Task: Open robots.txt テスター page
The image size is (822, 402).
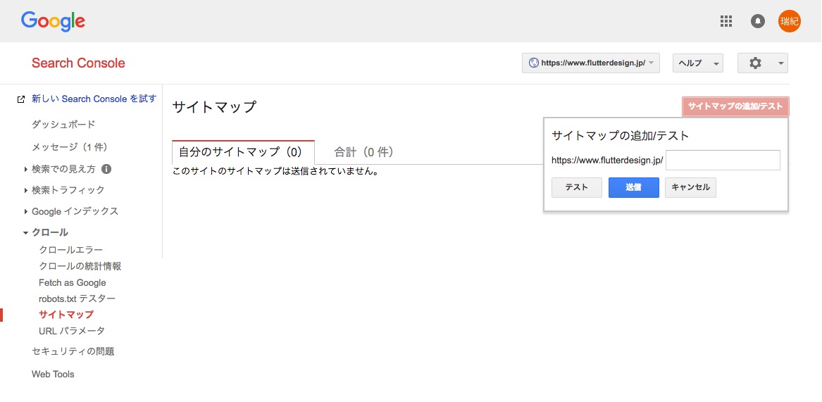Action: pos(77,299)
